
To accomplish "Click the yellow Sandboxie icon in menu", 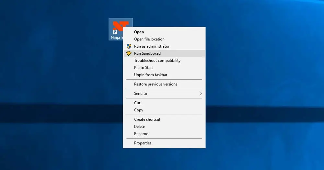I will coord(129,53).
